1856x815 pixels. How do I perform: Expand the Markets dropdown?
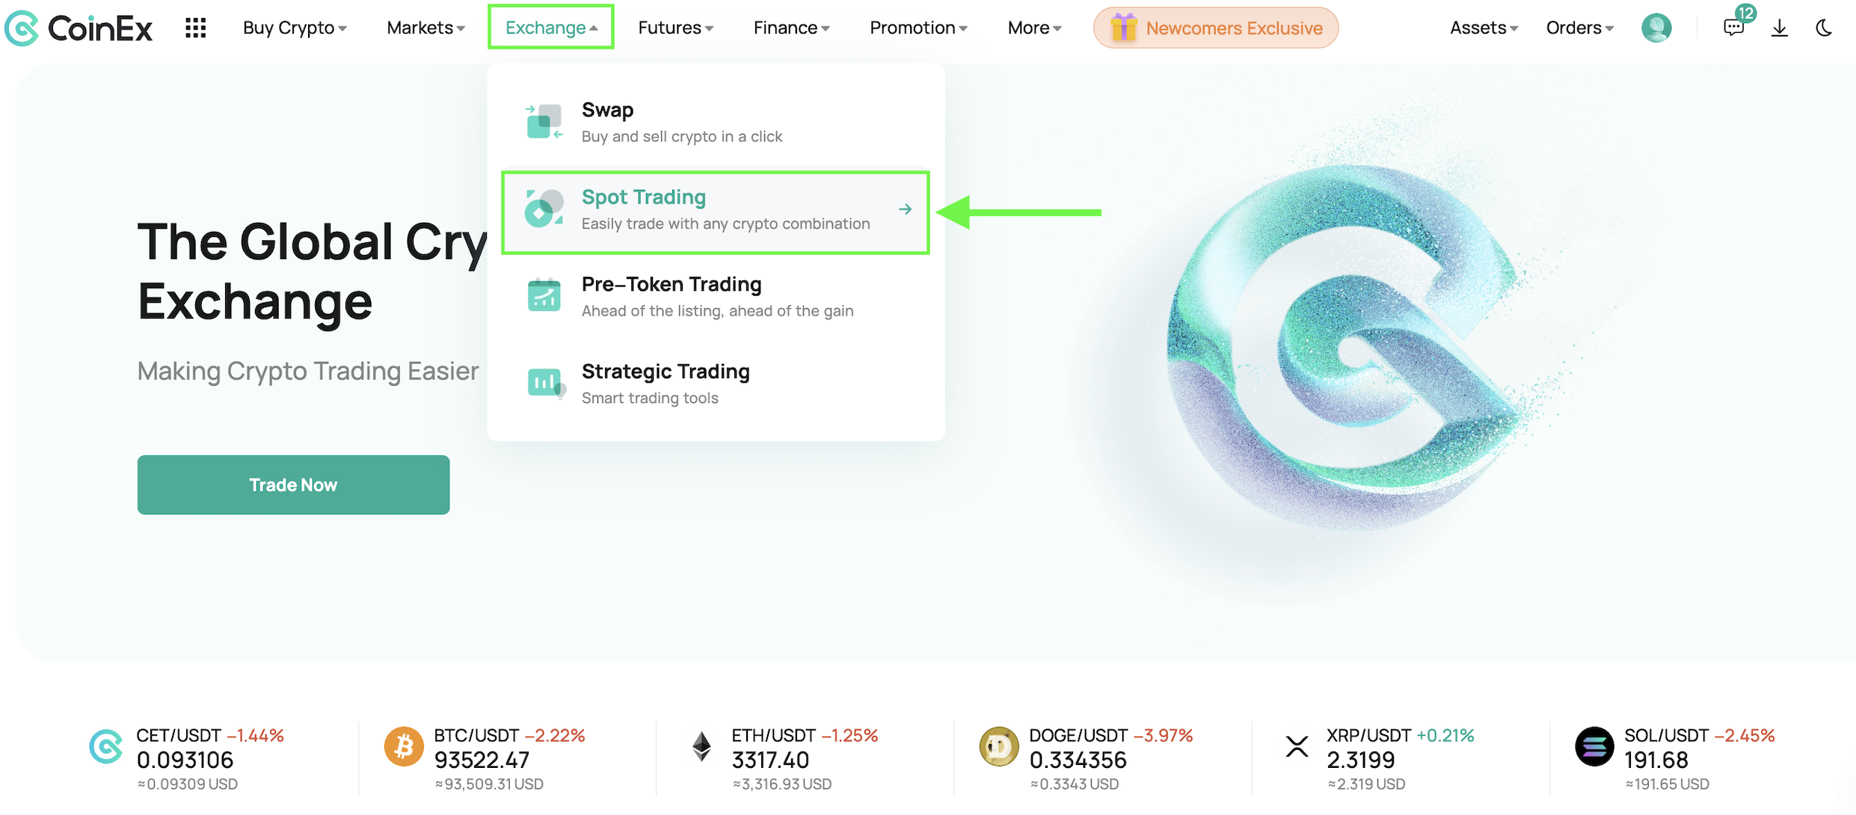tap(425, 28)
